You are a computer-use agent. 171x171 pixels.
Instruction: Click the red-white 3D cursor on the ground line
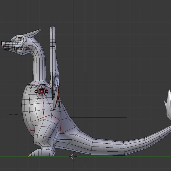(73, 156)
